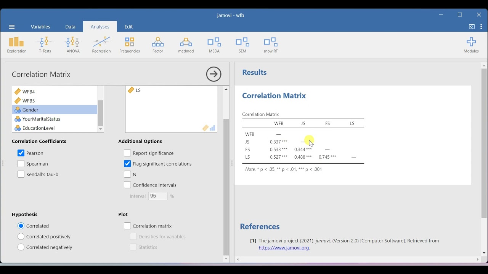Open the syntax mode icon in the top bar
The height and width of the screenshot is (274, 488).
tap(472, 27)
